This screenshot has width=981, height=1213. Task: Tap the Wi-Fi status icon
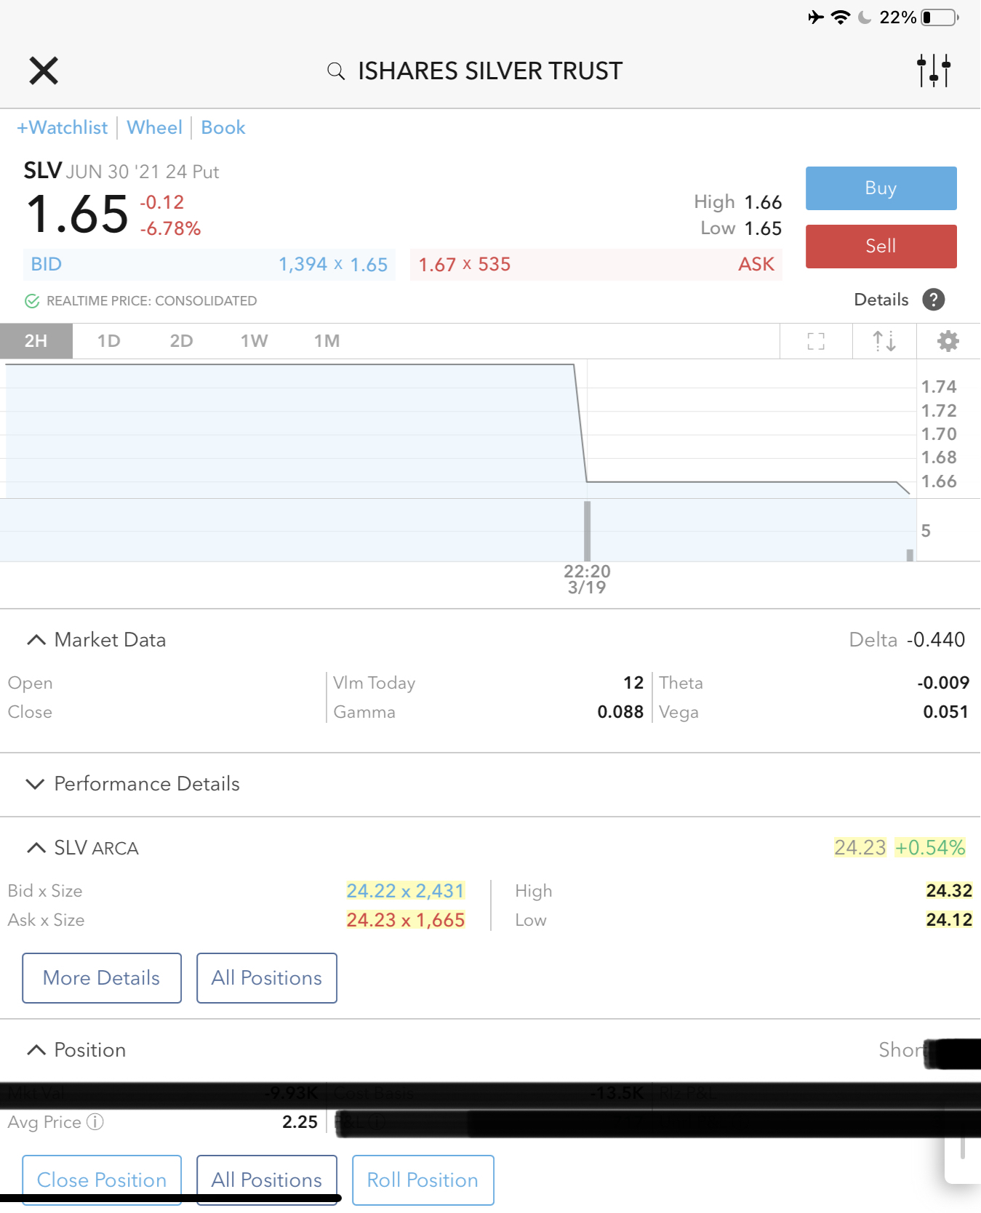(x=841, y=17)
